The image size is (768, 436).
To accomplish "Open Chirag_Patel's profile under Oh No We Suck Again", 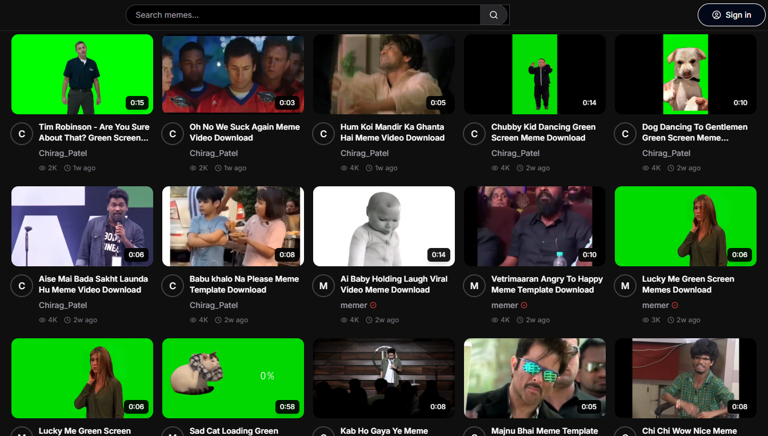I will (x=214, y=153).
